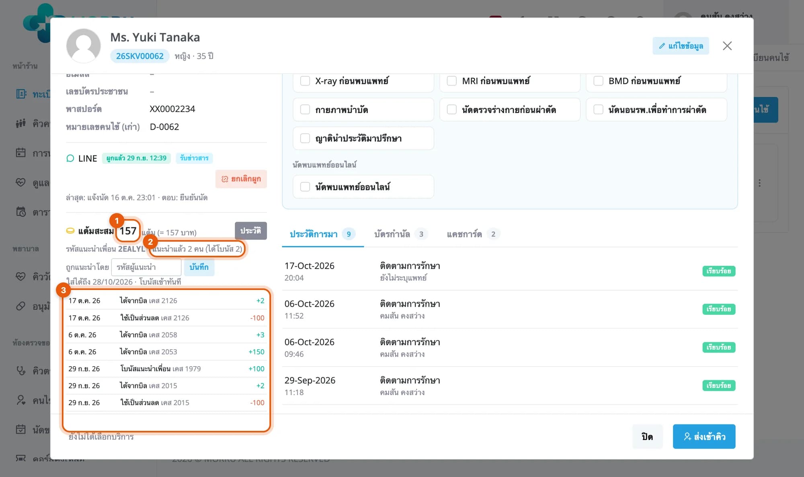This screenshot has width=804, height=477.
Task: Tick the นัดพบแพทย์ออนไลน์ checkbox
Action: click(305, 187)
